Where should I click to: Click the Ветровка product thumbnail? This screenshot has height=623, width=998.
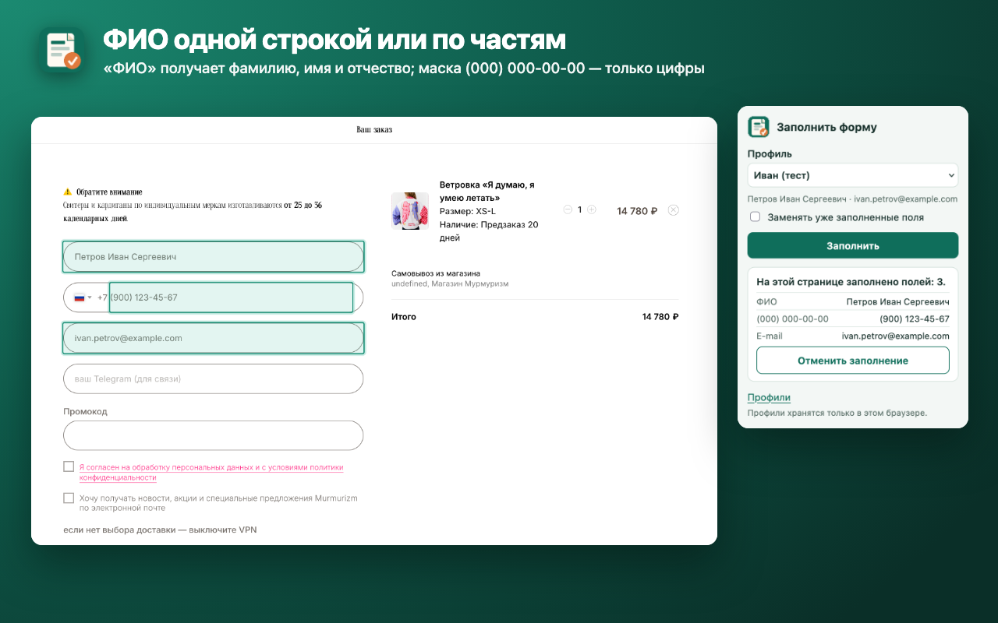(410, 211)
